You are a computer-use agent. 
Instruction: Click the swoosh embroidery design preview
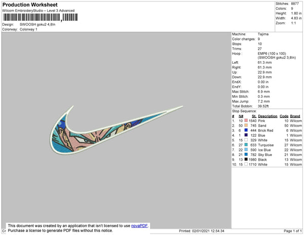pyautogui.click(x=117, y=130)
